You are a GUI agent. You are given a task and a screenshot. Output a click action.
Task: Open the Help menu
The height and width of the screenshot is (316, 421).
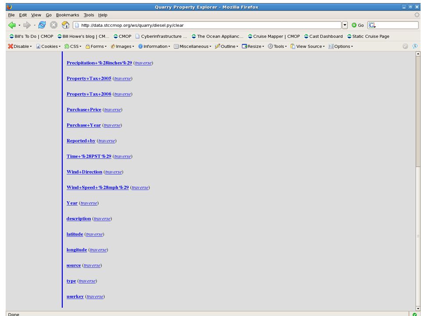pos(103,15)
